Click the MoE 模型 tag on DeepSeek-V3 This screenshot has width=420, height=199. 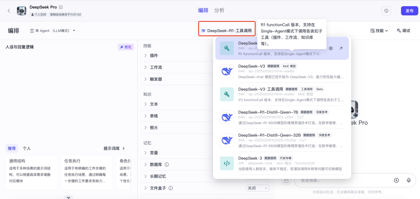pos(289,66)
